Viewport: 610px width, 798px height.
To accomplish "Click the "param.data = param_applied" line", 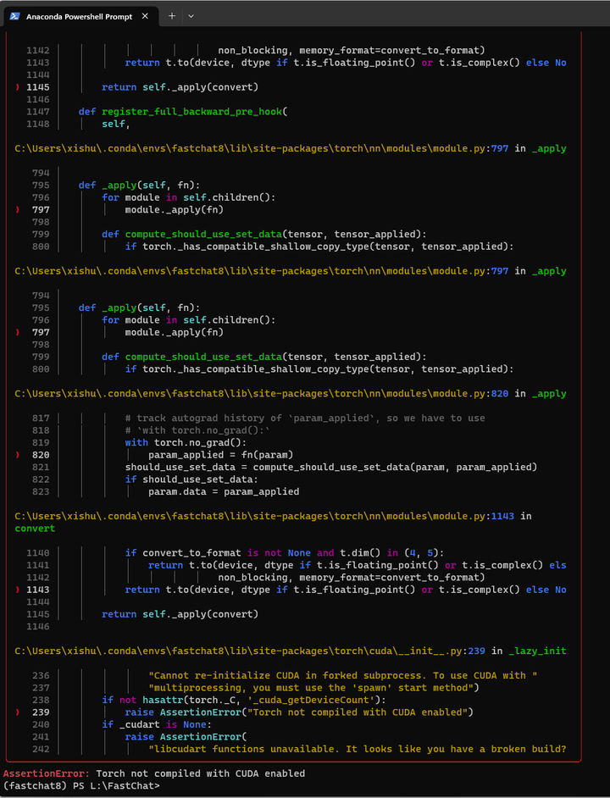I will pyautogui.click(x=224, y=491).
